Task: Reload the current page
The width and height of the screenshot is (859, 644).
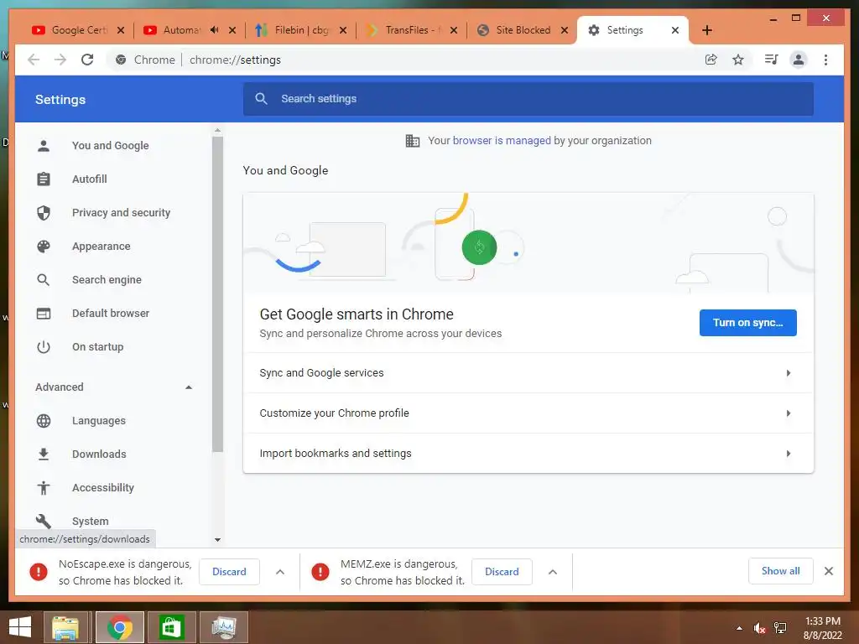Action: 87,60
